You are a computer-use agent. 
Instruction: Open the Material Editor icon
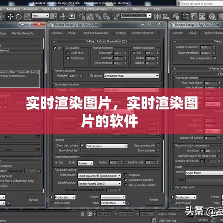(x=212, y=16)
